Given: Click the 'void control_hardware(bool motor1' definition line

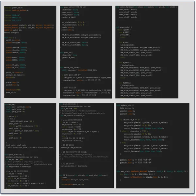Looking at the screenshot, I should pyautogui.click(x=146, y=7).
